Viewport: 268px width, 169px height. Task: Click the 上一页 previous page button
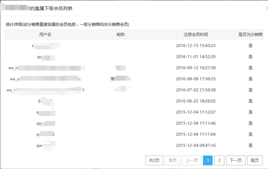pyautogui.click(x=192, y=161)
